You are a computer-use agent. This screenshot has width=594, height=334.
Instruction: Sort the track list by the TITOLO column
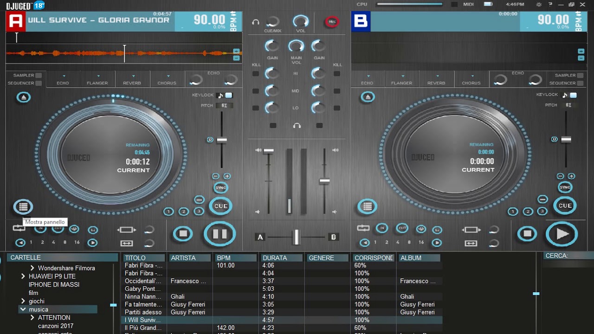[x=144, y=258]
